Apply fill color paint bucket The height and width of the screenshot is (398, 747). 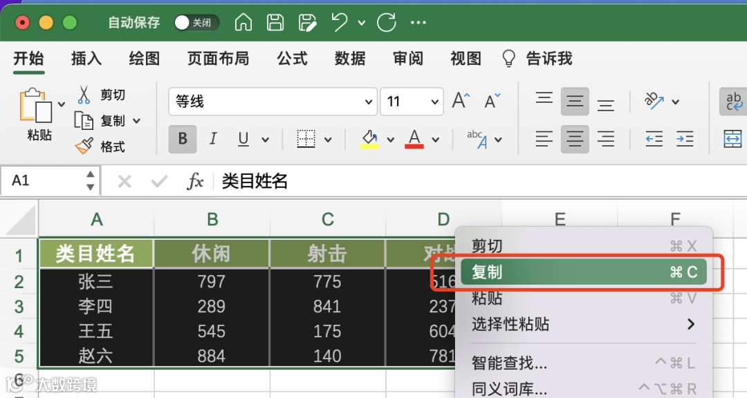[x=369, y=139]
